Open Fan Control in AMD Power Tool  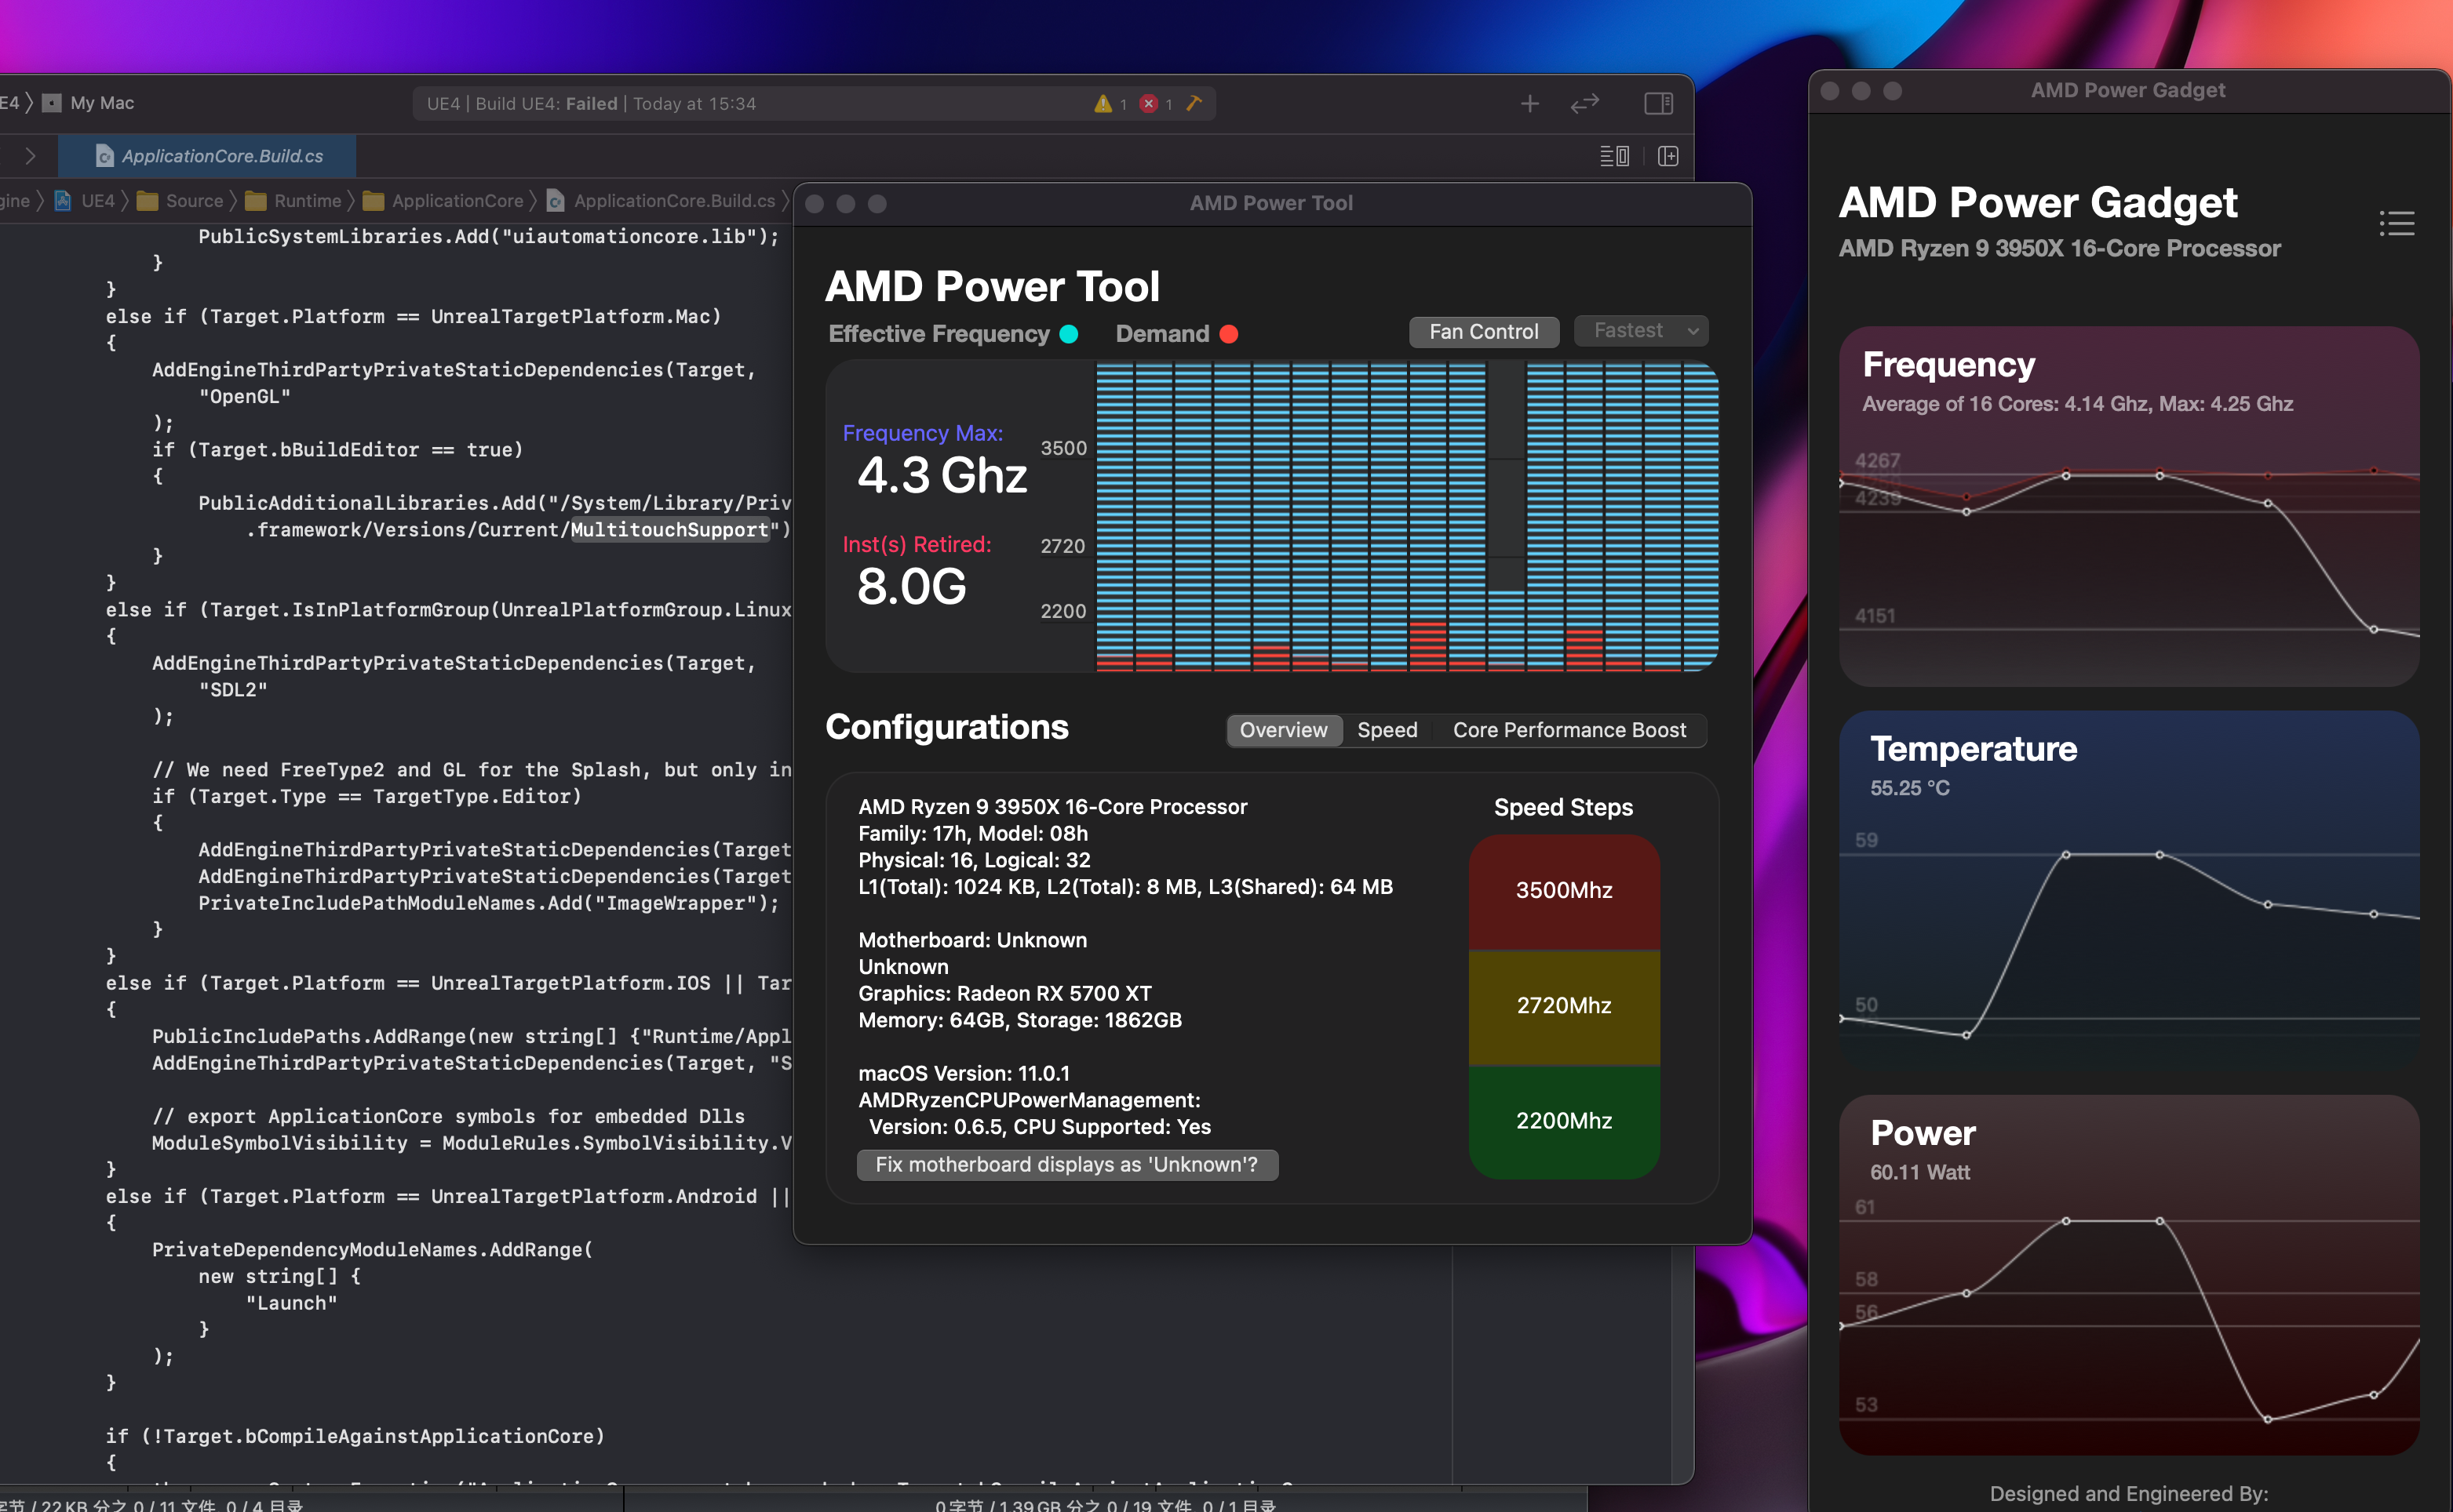(1484, 332)
